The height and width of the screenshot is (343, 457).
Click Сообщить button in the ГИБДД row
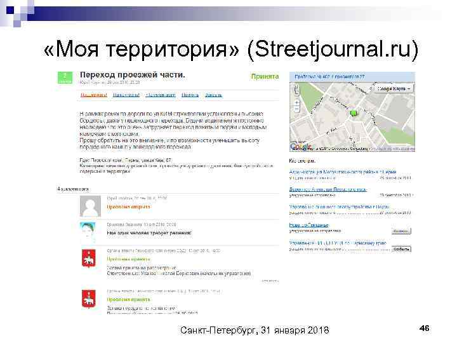pos(401,249)
